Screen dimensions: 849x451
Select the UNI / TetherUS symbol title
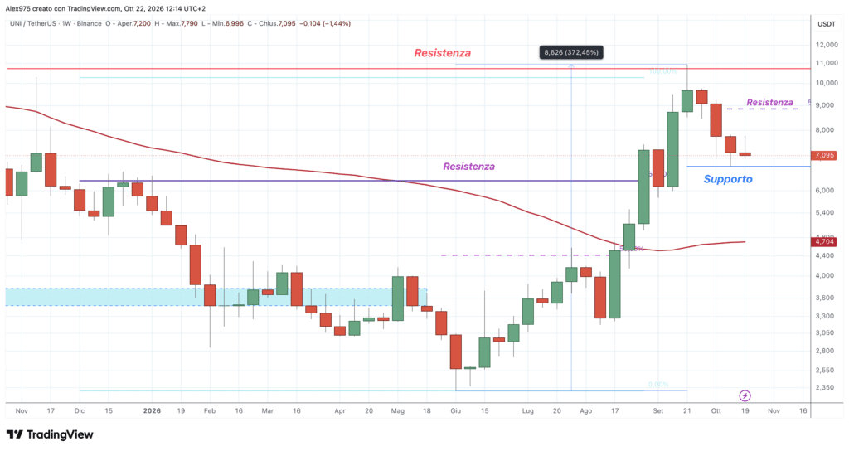pyautogui.click(x=32, y=24)
